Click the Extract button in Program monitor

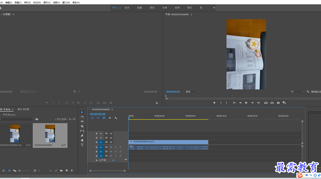pyautogui.click(x=272, y=103)
